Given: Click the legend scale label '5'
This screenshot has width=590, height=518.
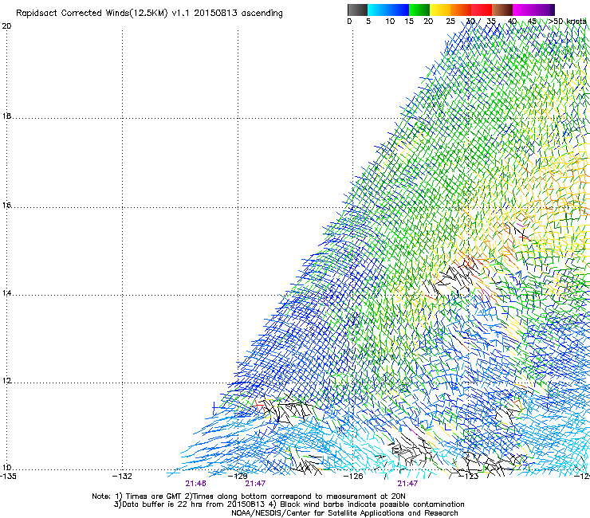Looking at the screenshot, I should (368, 22).
